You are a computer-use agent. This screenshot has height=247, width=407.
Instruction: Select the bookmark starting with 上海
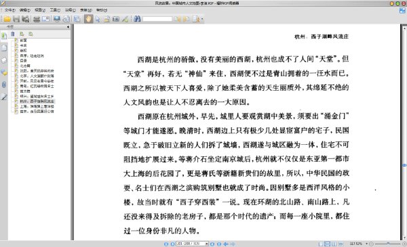tap(37, 106)
